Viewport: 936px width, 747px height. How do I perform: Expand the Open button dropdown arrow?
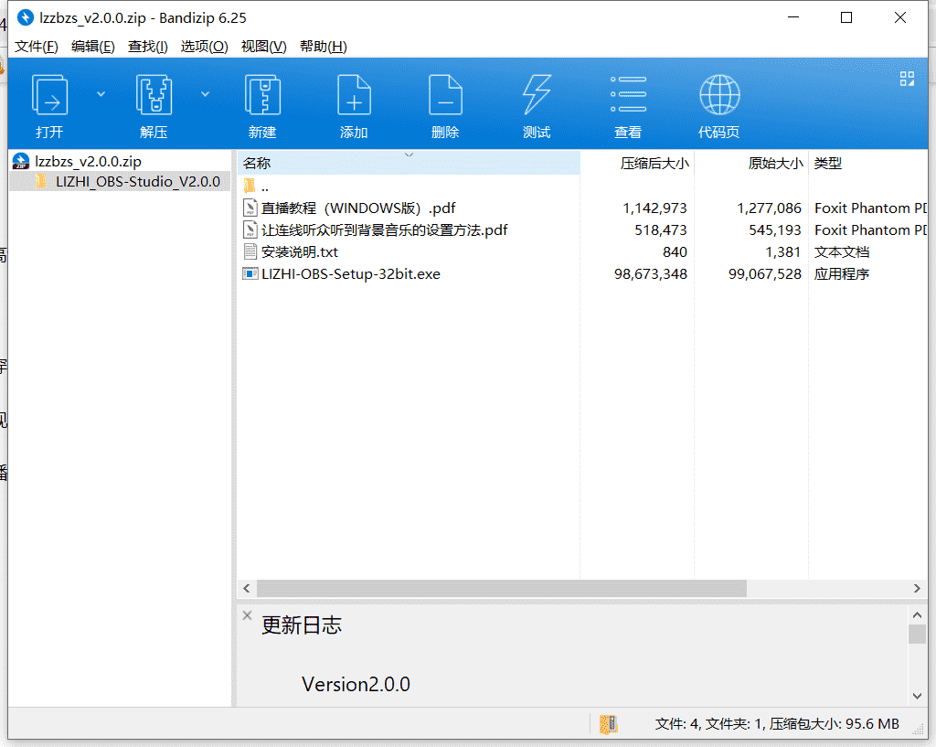point(101,94)
